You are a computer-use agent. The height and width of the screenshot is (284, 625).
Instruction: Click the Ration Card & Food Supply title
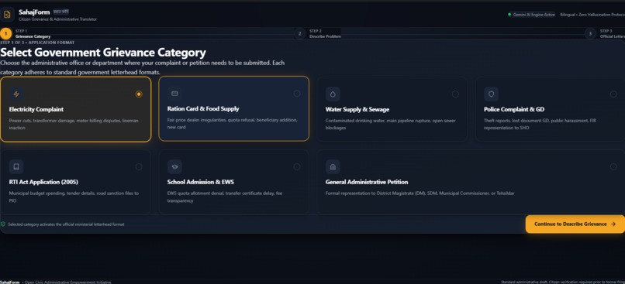tap(203, 108)
